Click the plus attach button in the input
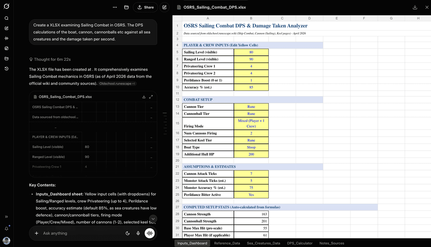Image resolution: width=431 pixels, height=247 pixels. click(37, 233)
